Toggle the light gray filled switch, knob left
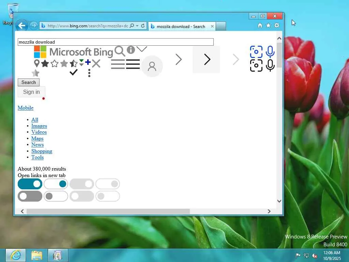This screenshot has width=349, height=262. click(x=82, y=196)
